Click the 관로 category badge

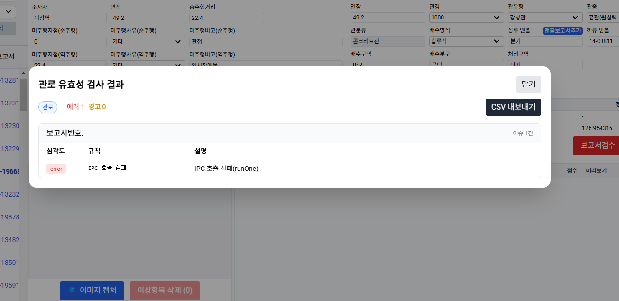pyautogui.click(x=48, y=107)
